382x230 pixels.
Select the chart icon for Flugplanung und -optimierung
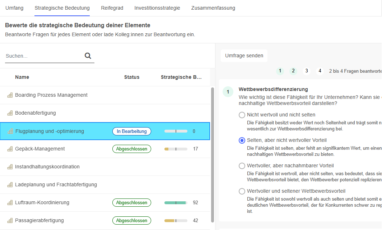click(x=9, y=131)
